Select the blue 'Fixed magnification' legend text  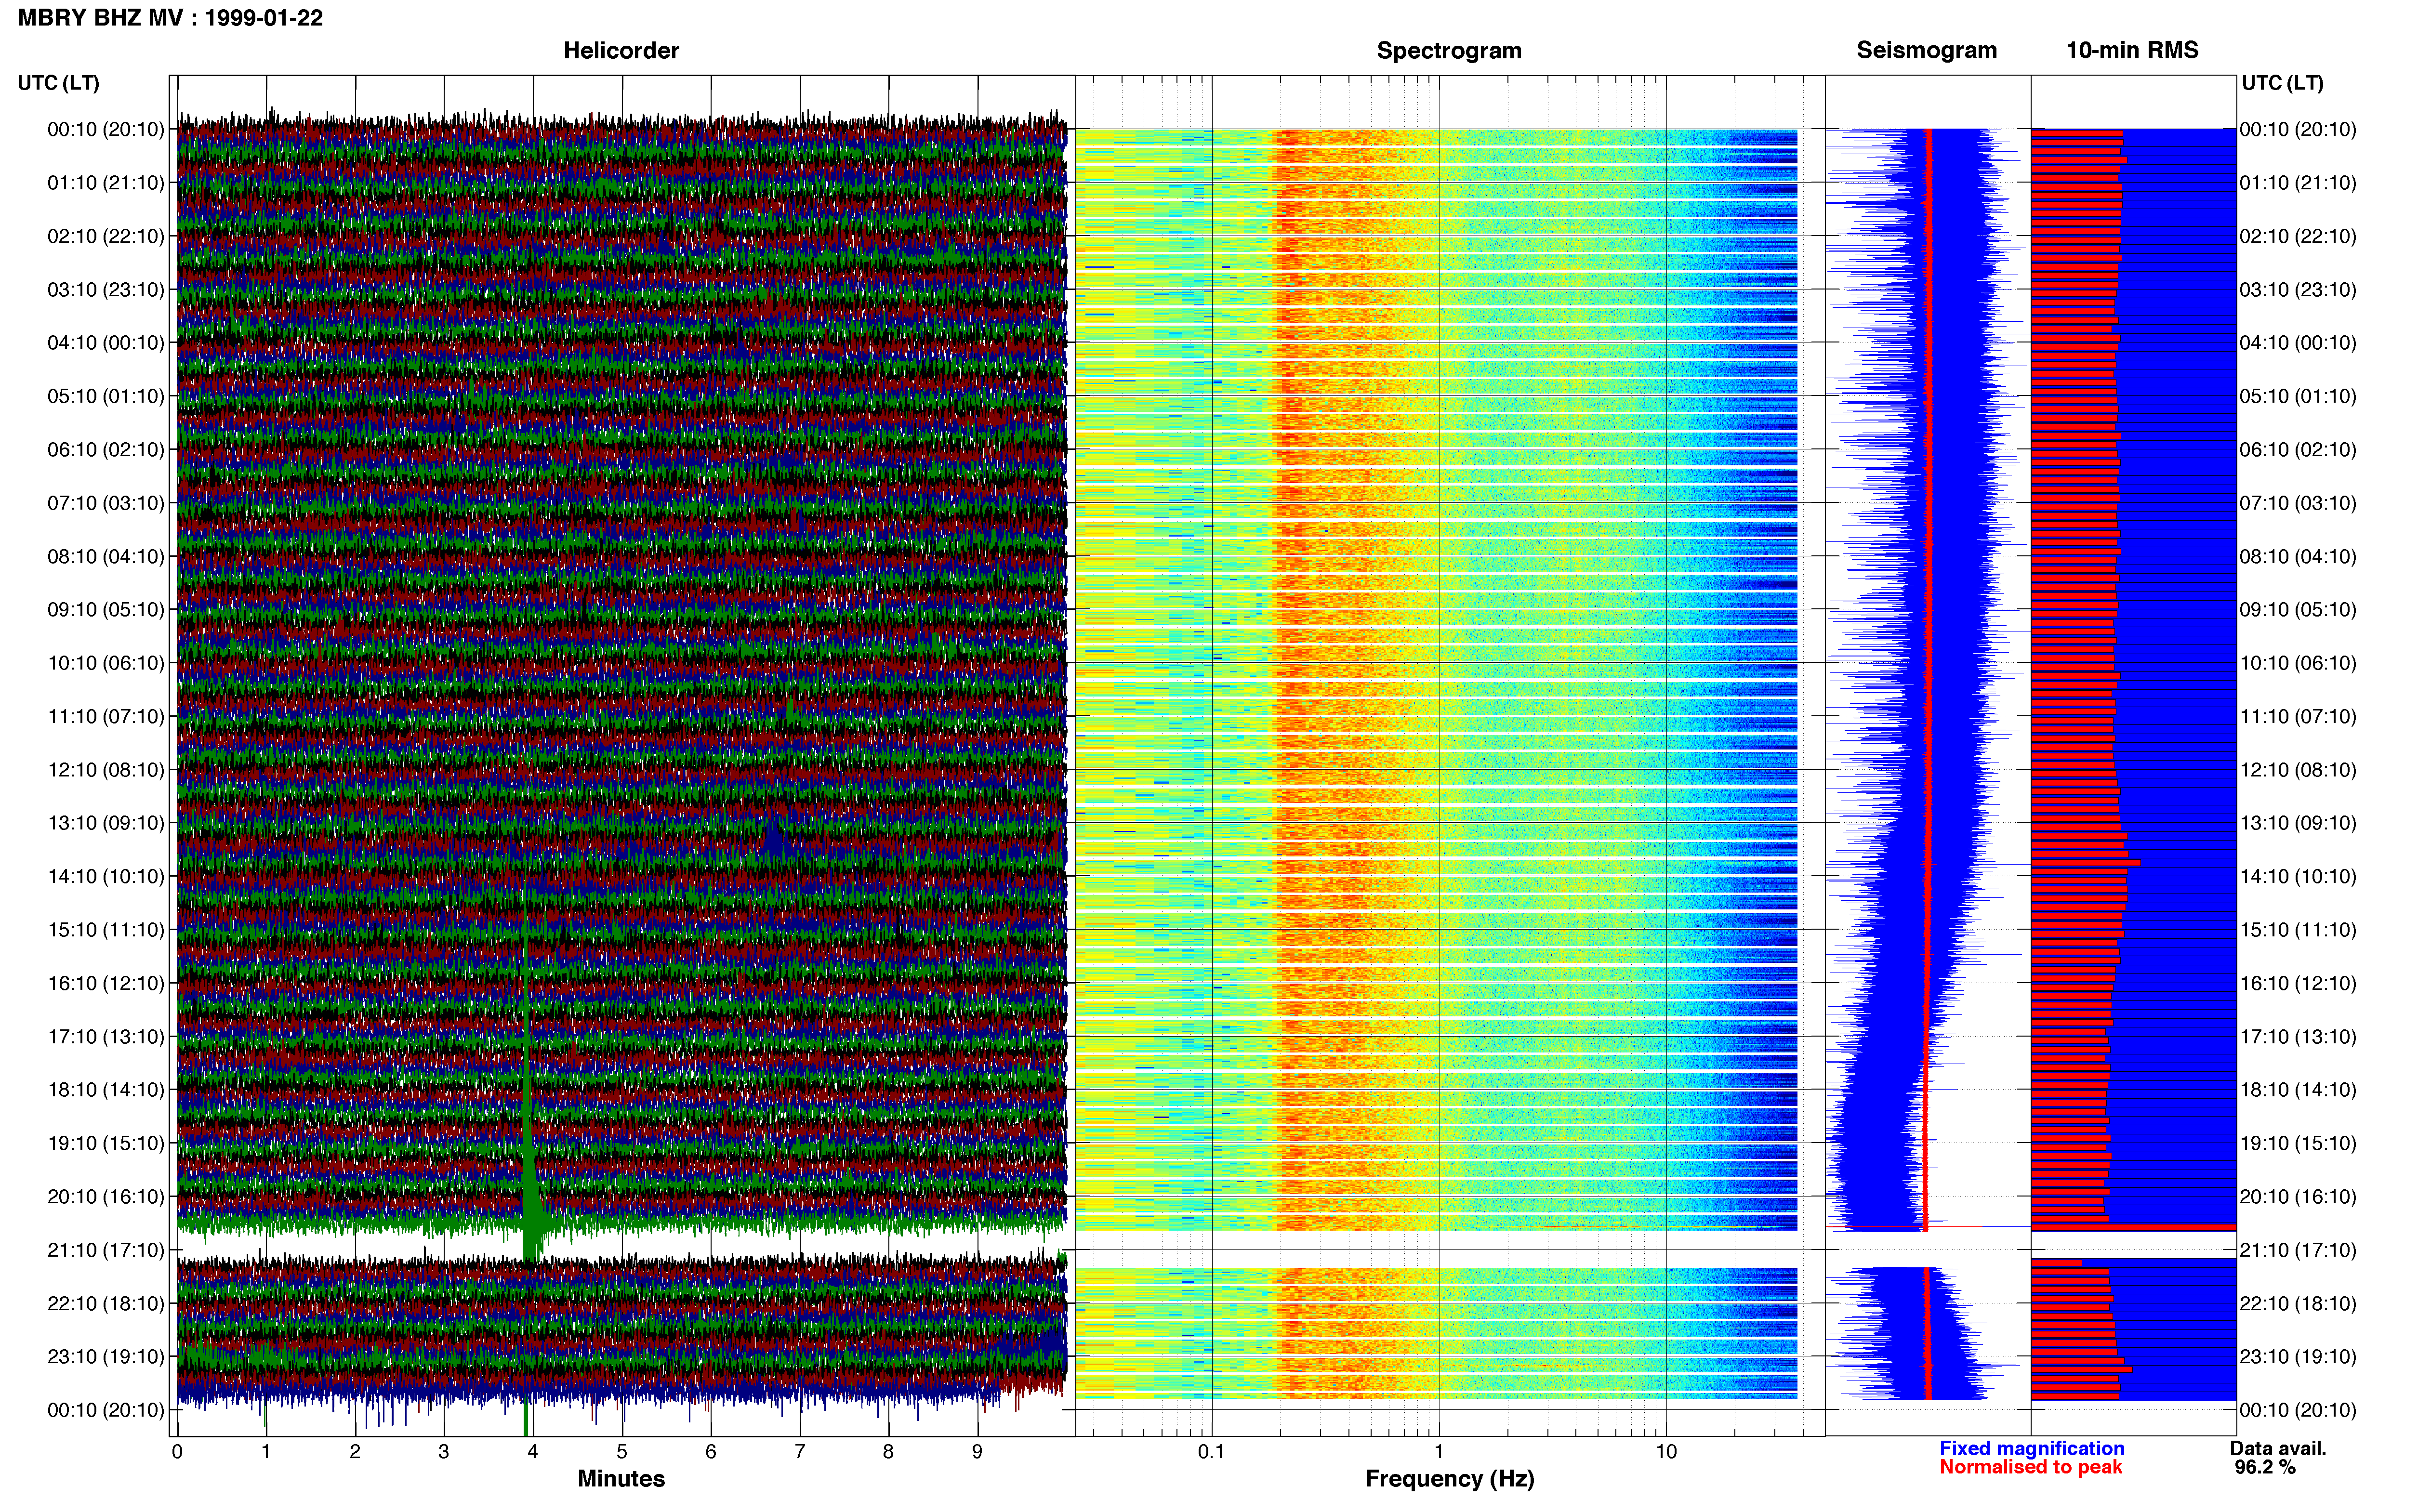(2031, 1448)
